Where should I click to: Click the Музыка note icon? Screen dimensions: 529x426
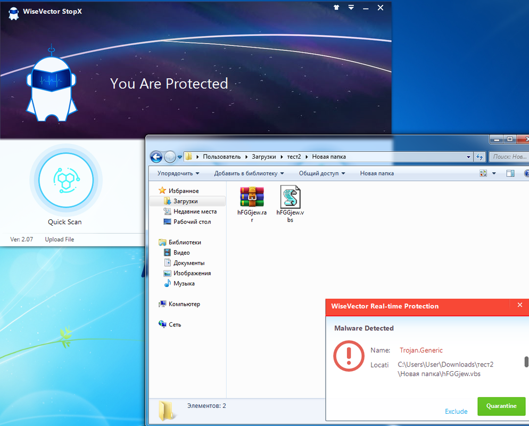pos(167,283)
